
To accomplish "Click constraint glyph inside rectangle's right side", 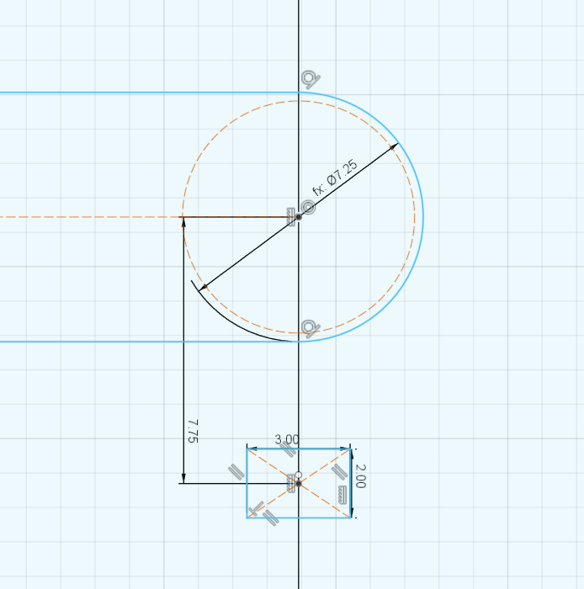I will click(341, 494).
